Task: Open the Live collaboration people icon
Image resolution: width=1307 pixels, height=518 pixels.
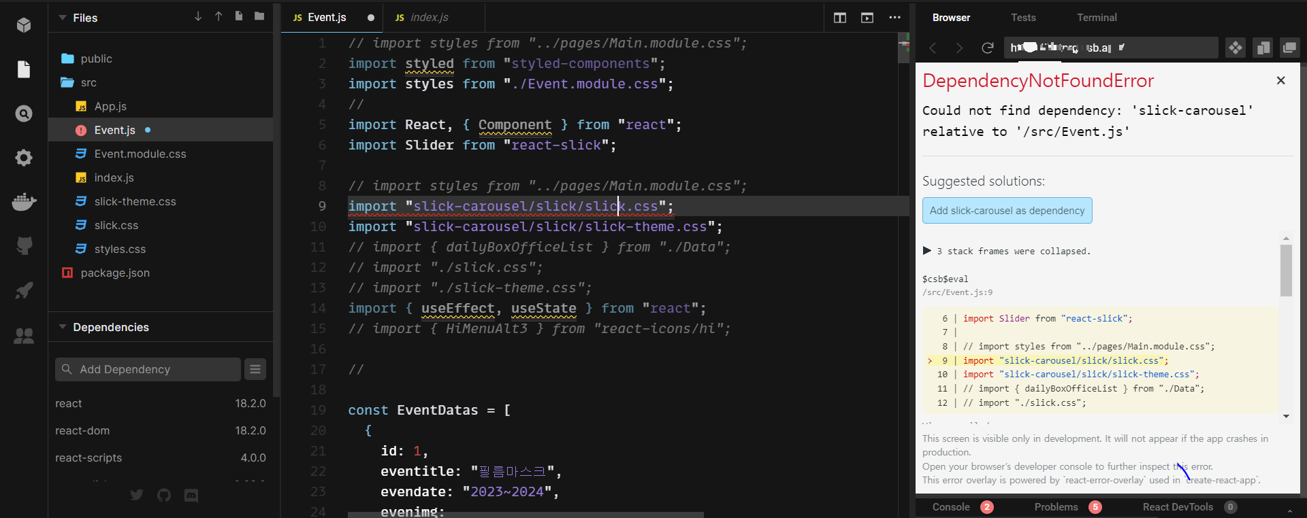Action: (24, 335)
